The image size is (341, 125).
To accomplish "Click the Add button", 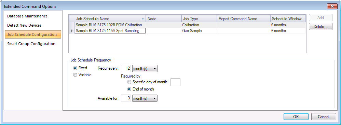I will tap(320, 18).
